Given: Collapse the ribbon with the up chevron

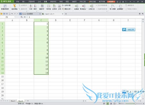Looking at the screenshot, I should tap(130, 2).
